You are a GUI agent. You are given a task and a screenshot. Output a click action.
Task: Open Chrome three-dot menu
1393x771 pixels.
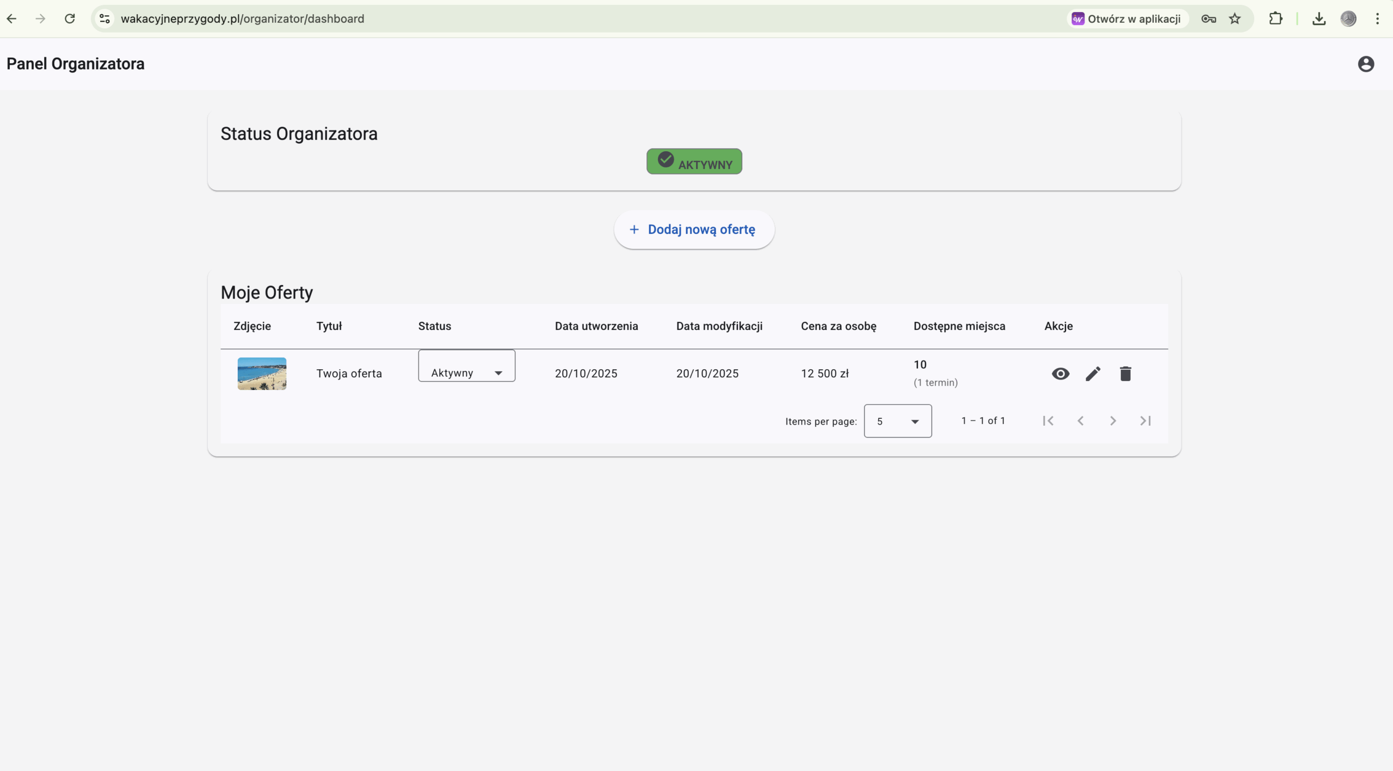(1377, 19)
